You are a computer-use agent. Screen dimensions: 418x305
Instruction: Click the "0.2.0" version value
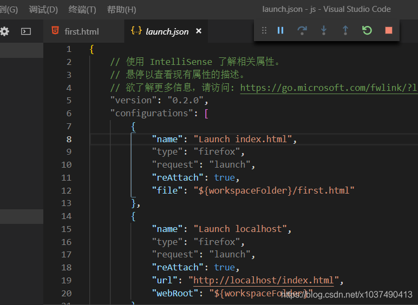186,101
